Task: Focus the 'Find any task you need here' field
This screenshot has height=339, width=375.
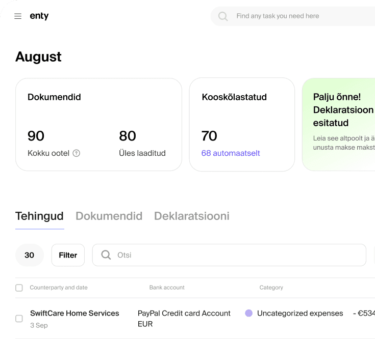Action: pyautogui.click(x=293, y=16)
